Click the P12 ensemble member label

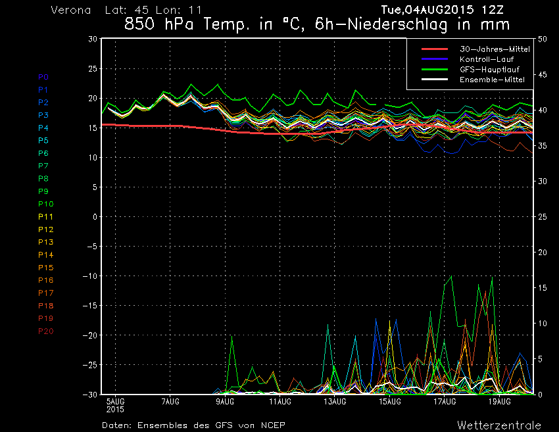(45, 229)
